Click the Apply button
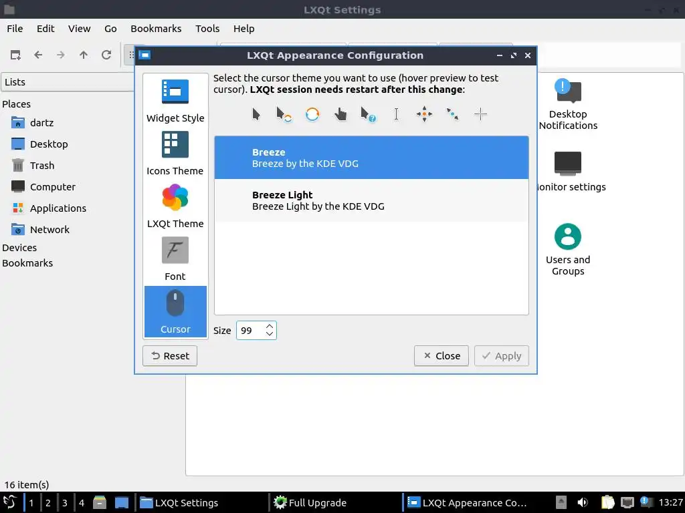The image size is (685, 513). (x=502, y=356)
